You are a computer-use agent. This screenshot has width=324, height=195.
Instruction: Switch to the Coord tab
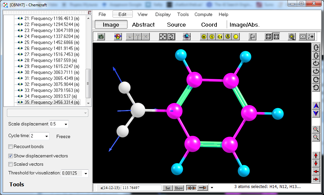(x=209, y=25)
